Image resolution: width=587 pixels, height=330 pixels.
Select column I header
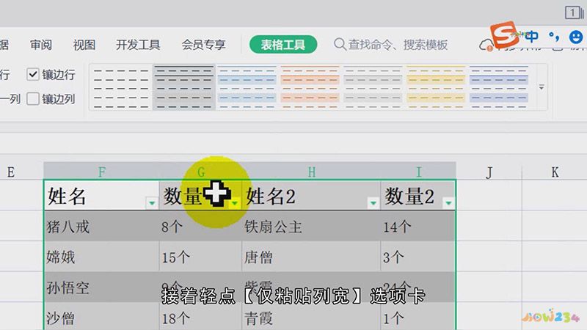(x=418, y=172)
